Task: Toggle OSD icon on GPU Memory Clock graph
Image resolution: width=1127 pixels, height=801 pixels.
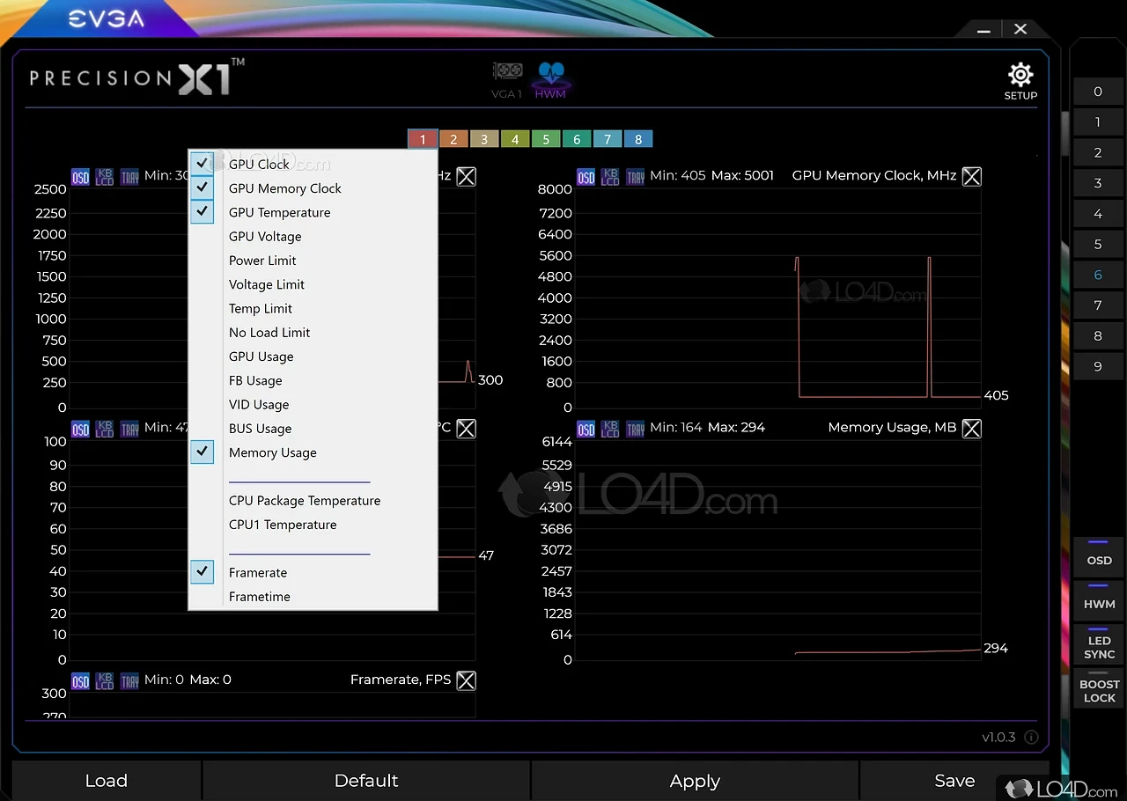Action: (586, 177)
